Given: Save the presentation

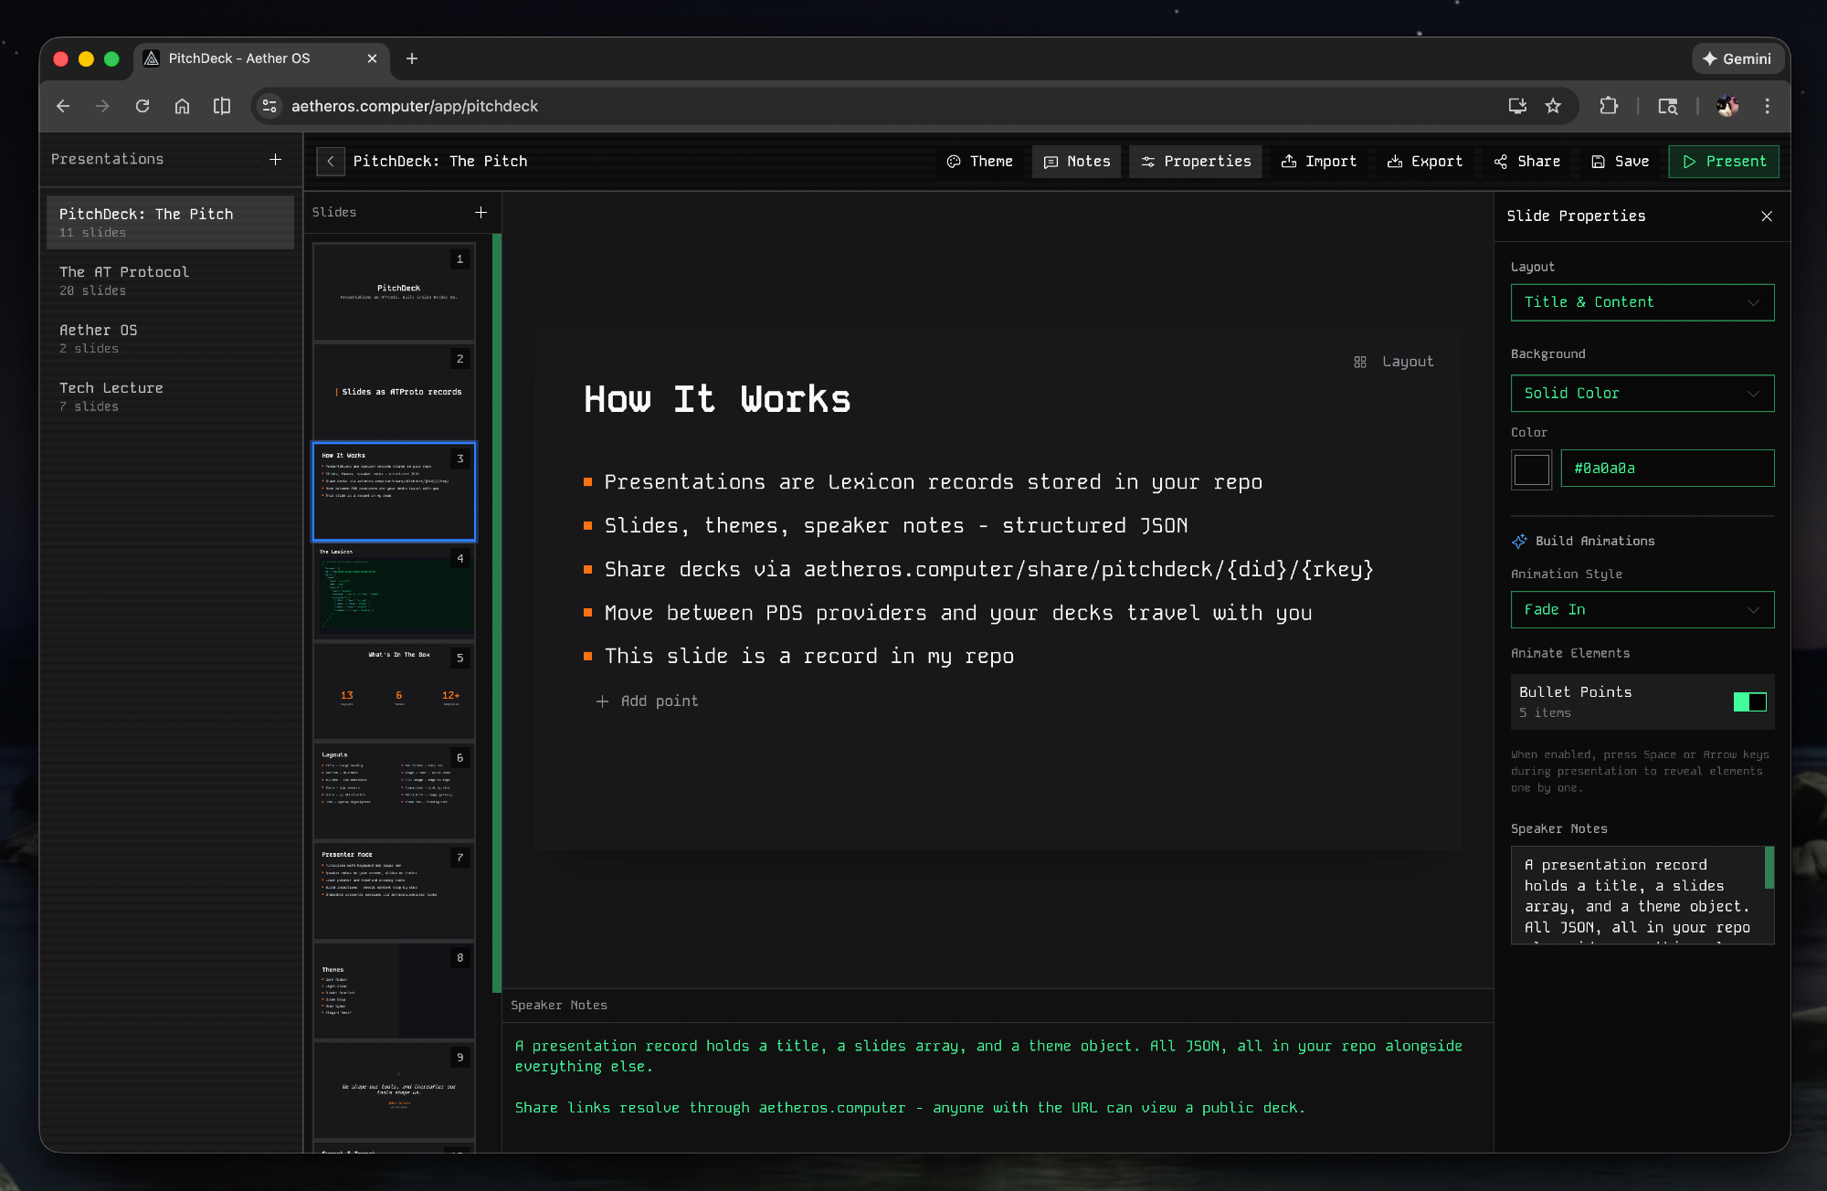Looking at the screenshot, I should pyautogui.click(x=1620, y=162).
